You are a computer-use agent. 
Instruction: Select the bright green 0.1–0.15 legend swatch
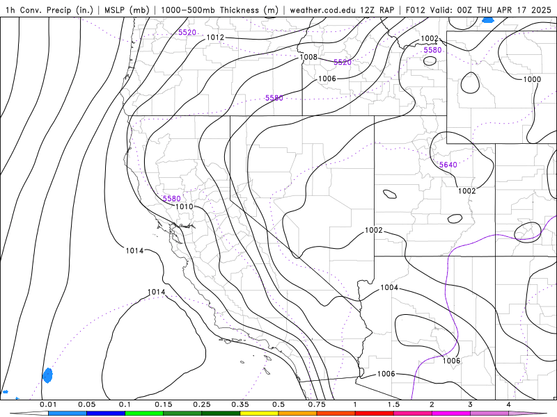[x=144, y=414]
